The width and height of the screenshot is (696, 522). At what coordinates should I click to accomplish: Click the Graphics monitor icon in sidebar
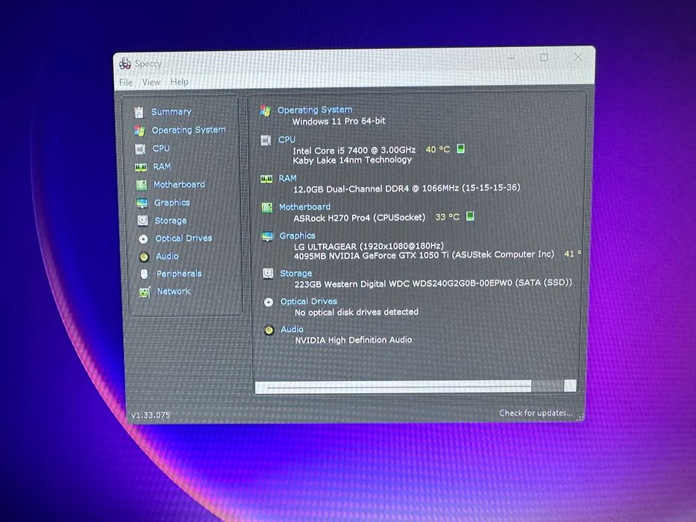point(142,204)
